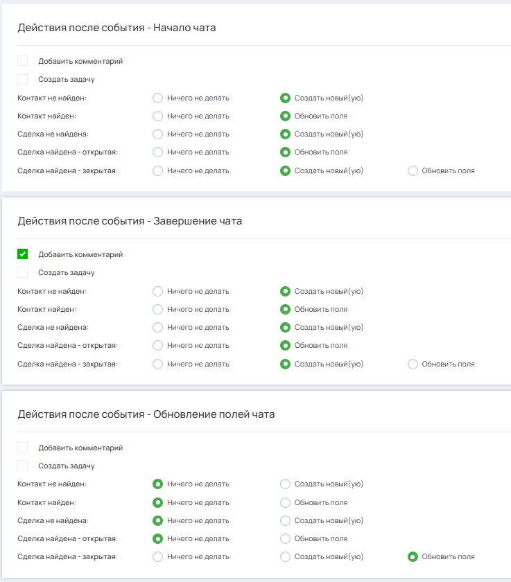Select 'Создать новый(ую)' for Контакт не найден, Обновление полей чата
This screenshot has width=511, height=582.
click(285, 484)
